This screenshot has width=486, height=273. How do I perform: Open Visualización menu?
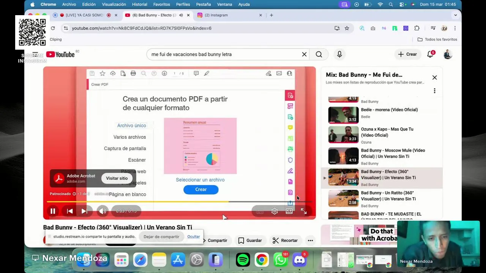coord(114,5)
